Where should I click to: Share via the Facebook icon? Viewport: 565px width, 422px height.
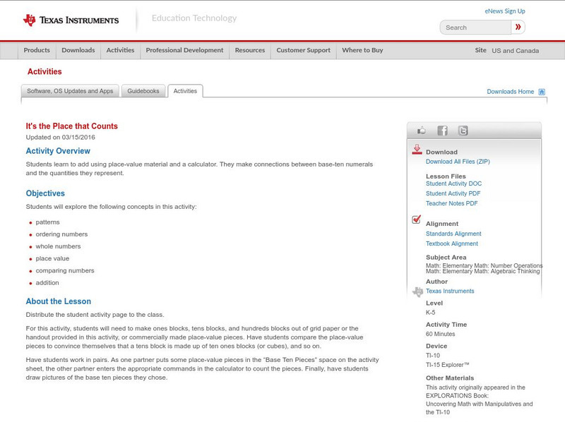pos(442,131)
